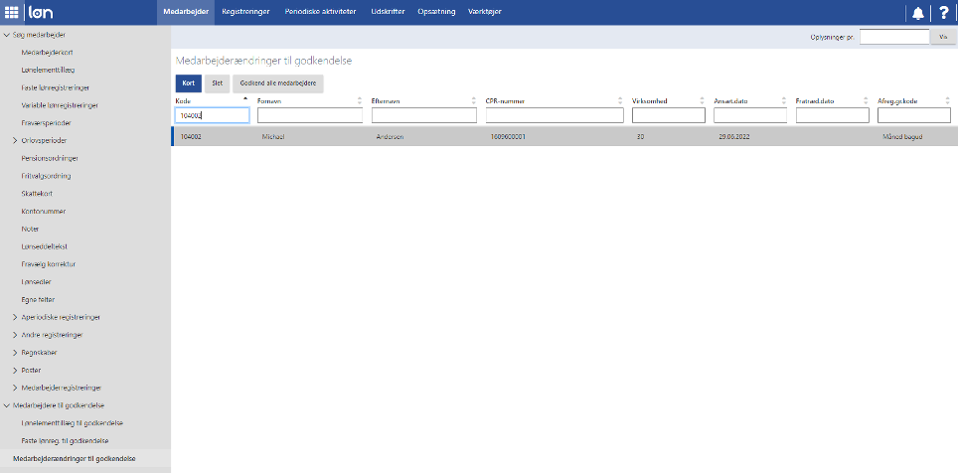This screenshot has width=958, height=473.
Task: Sort by Kode column arrow
Action: pyautogui.click(x=245, y=99)
